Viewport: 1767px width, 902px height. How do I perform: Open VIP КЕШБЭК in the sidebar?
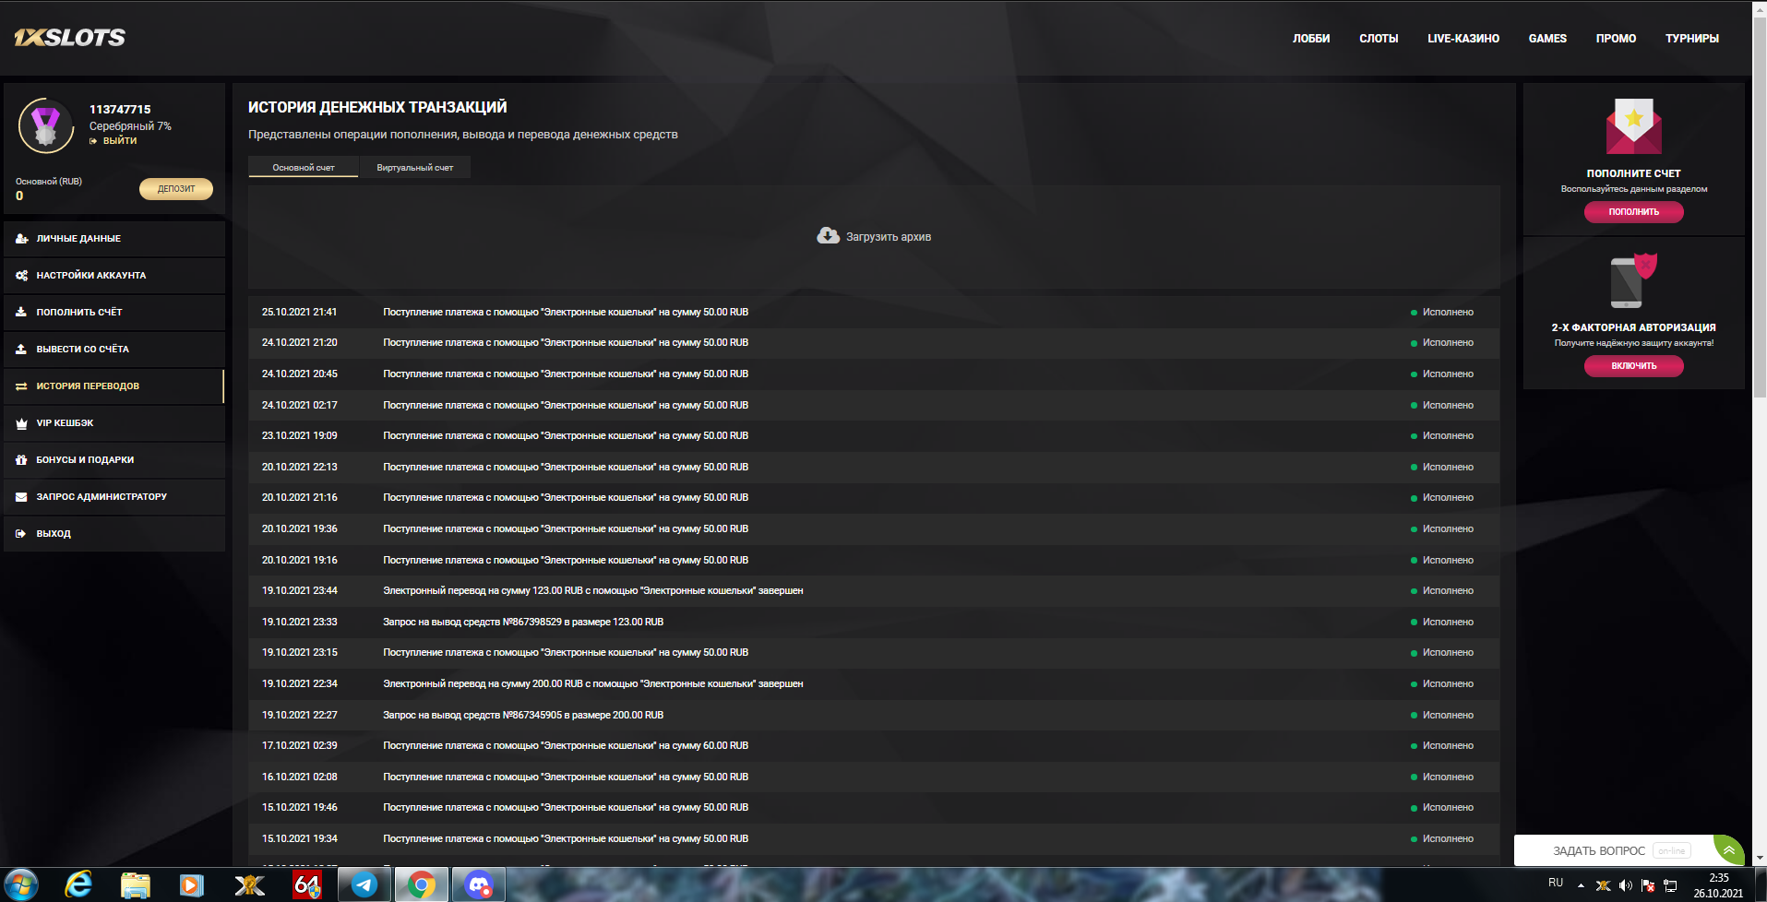point(114,422)
